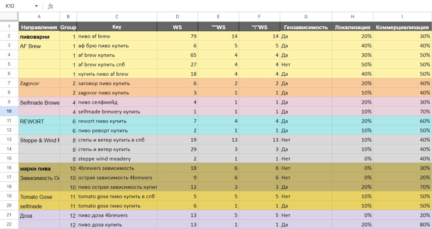Select column G header
This screenshot has height=229, width=432.
[306, 17]
